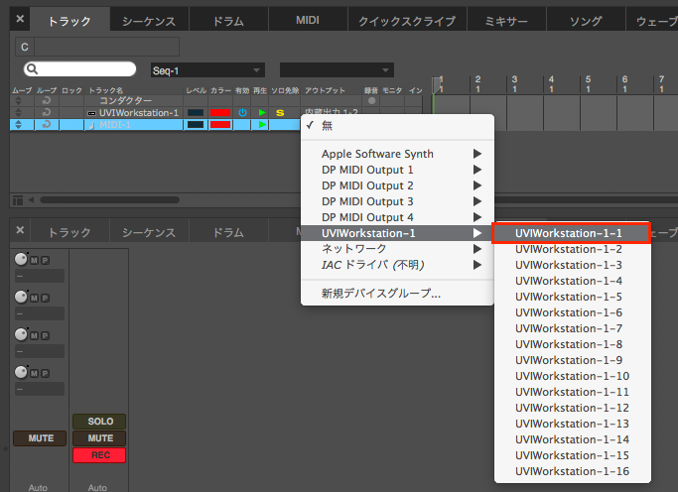Select UVIWorkstation-1-1 in the submenu
Viewport: 678px width, 492px height.
[572, 233]
